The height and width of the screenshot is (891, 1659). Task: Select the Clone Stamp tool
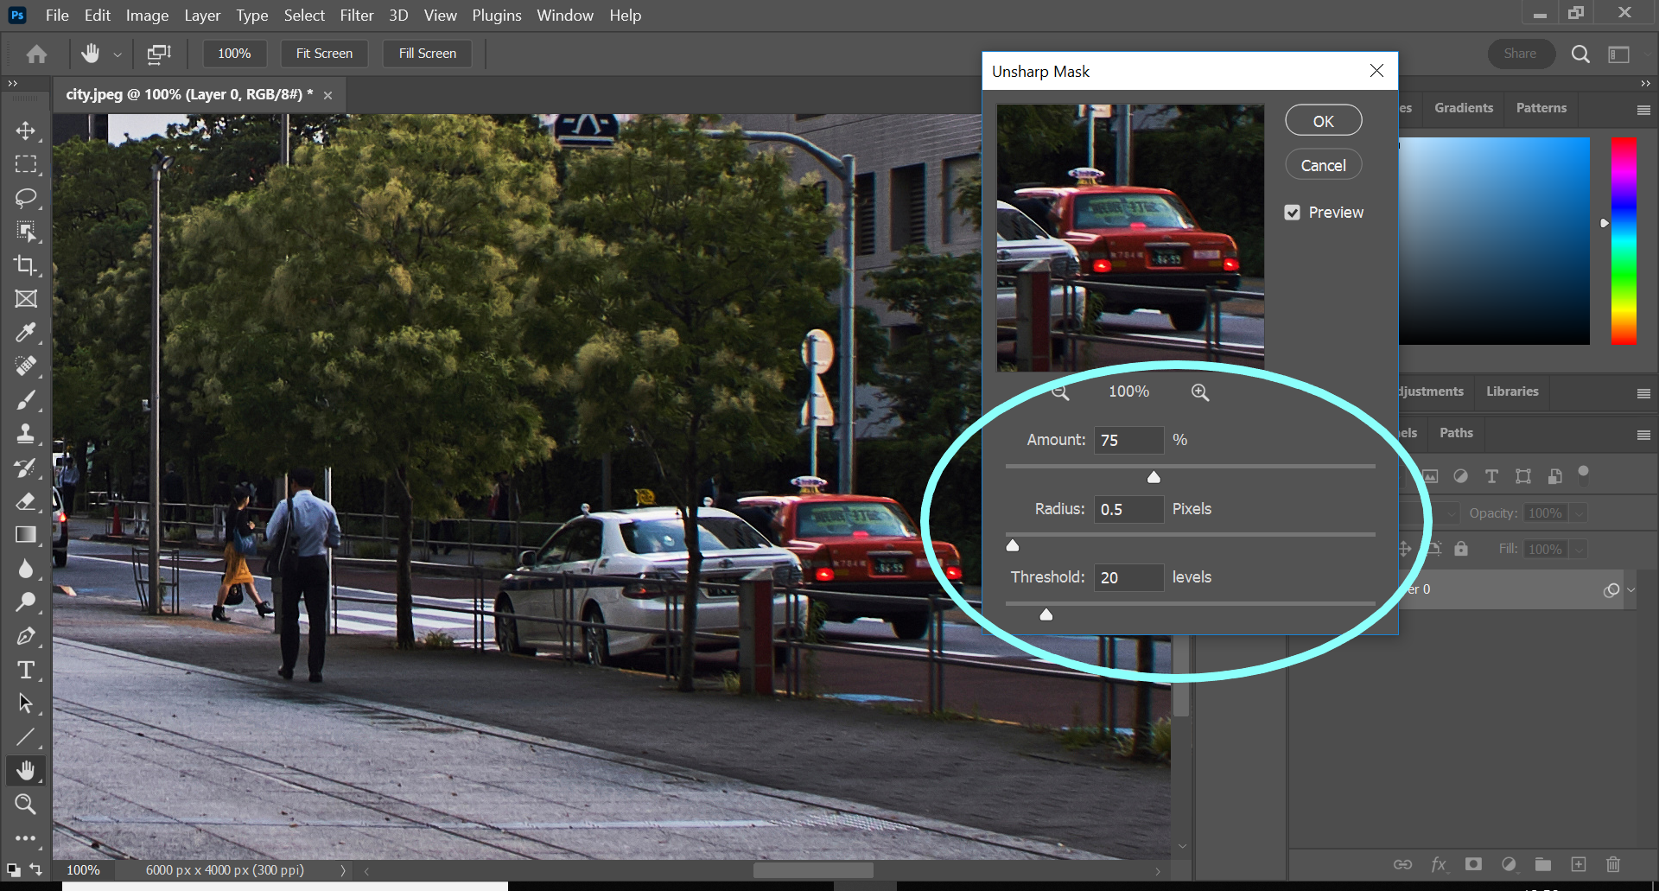[x=26, y=434]
